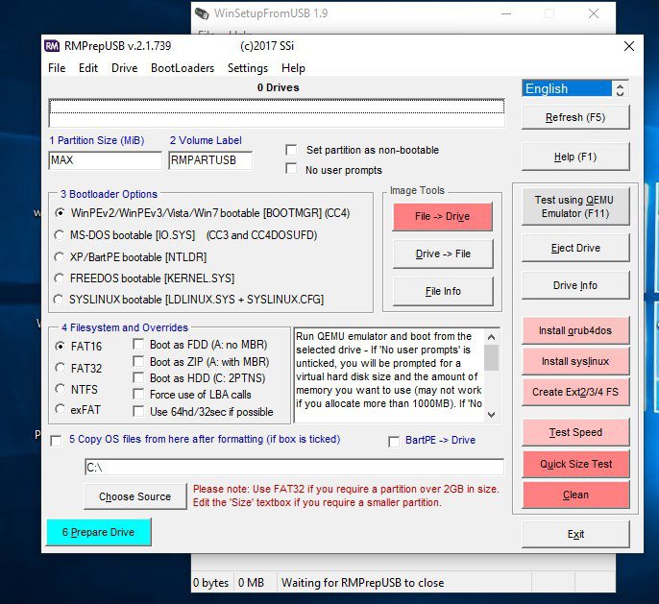Image resolution: width=659 pixels, height=604 pixels.
Task: Click 'Waiting for RMPrepUSB to close' status text
Action: (x=362, y=583)
